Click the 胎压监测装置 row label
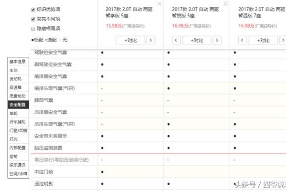286x191 pixels. (x=48, y=148)
